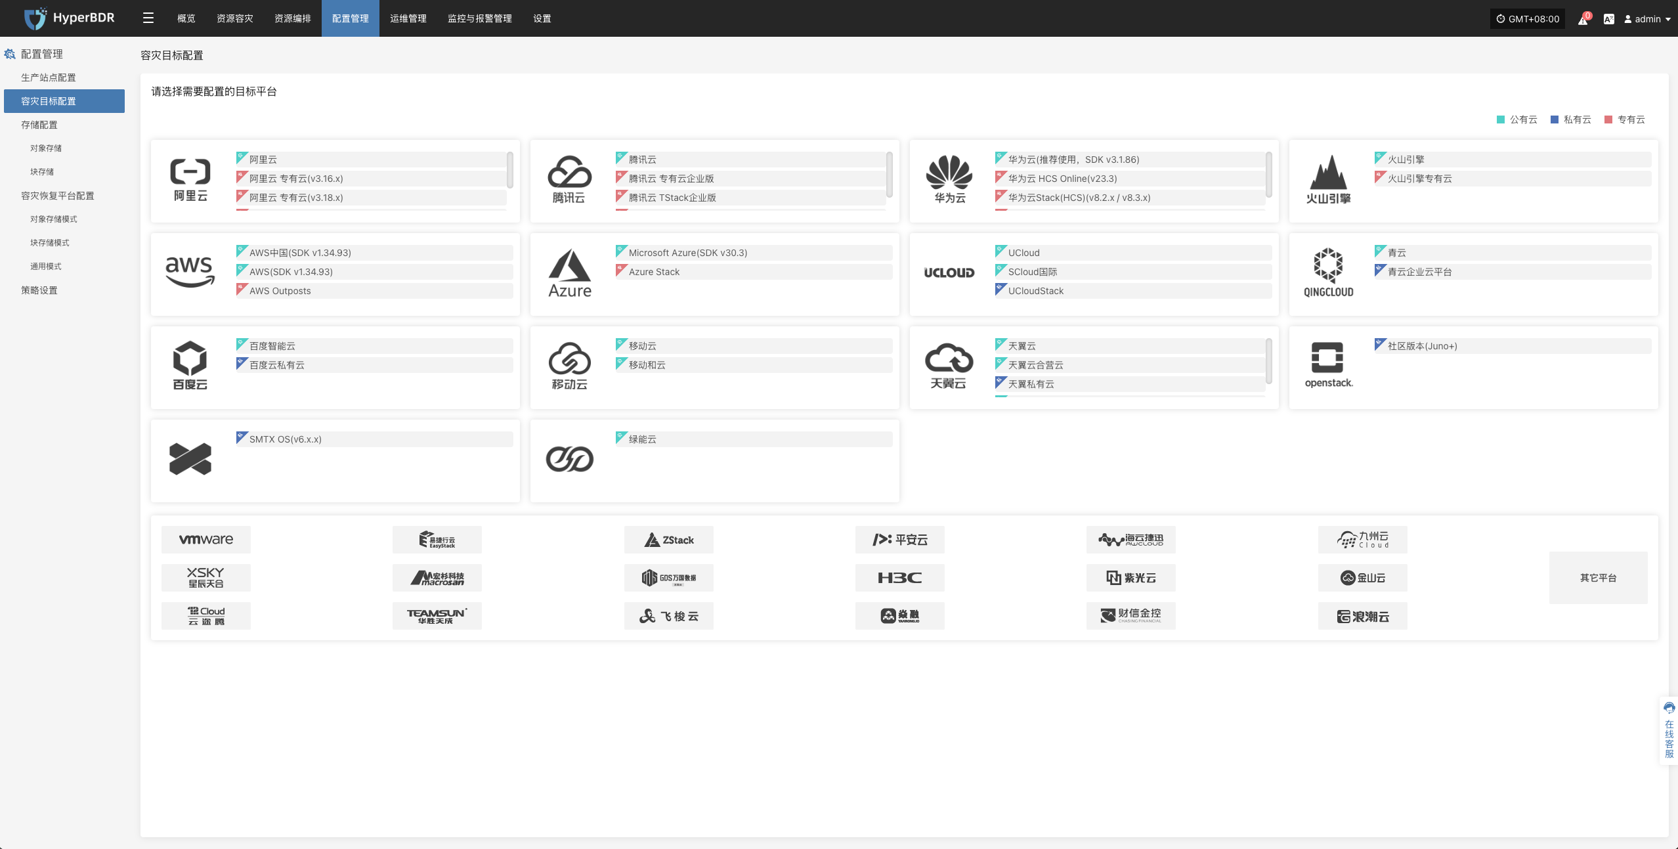The image size is (1678, 849).
Task: Choose Microsoft Azure(SDK v30.3) option
Action: tap(754, 253)
